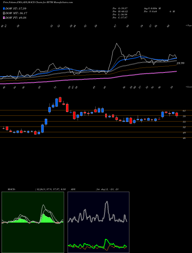The width and height of the screenshot is (192, 253).
Task: Select the DOW PT: 49.38 legend label
Action: click(16, 18)
